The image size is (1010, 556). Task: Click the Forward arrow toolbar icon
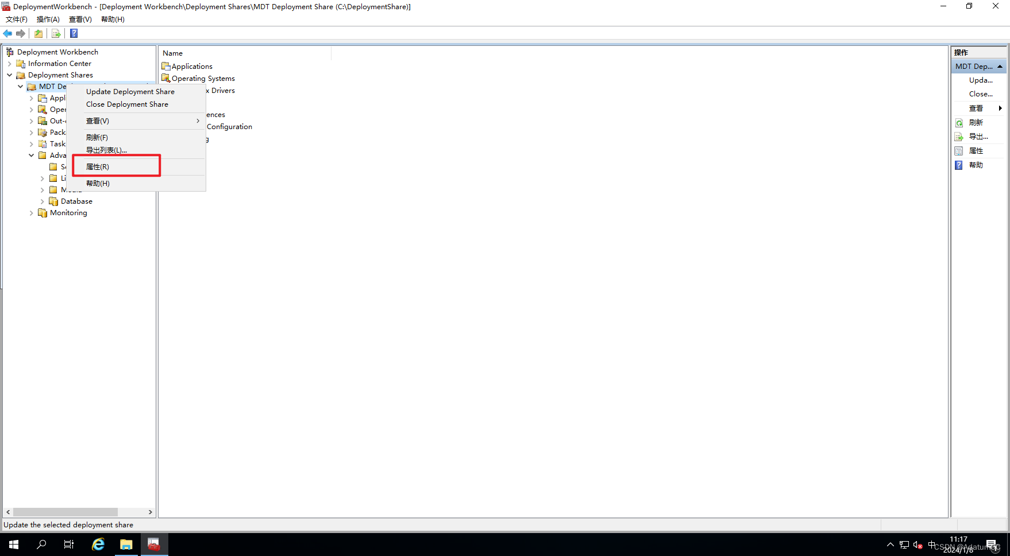(21, 34)
